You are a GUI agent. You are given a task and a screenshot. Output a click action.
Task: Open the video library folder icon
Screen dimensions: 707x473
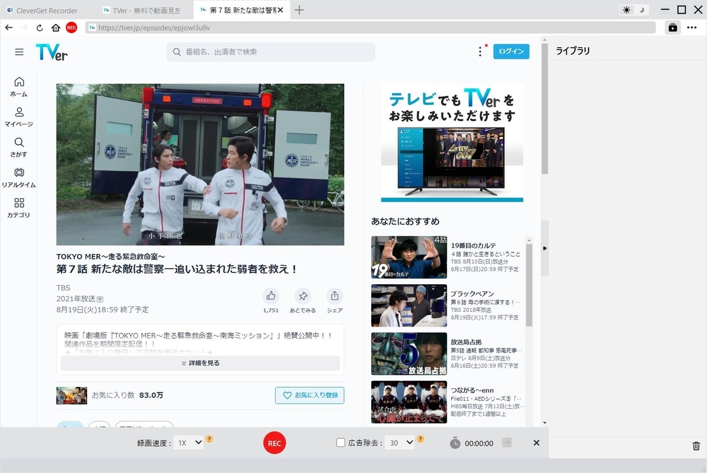(673, 28)
